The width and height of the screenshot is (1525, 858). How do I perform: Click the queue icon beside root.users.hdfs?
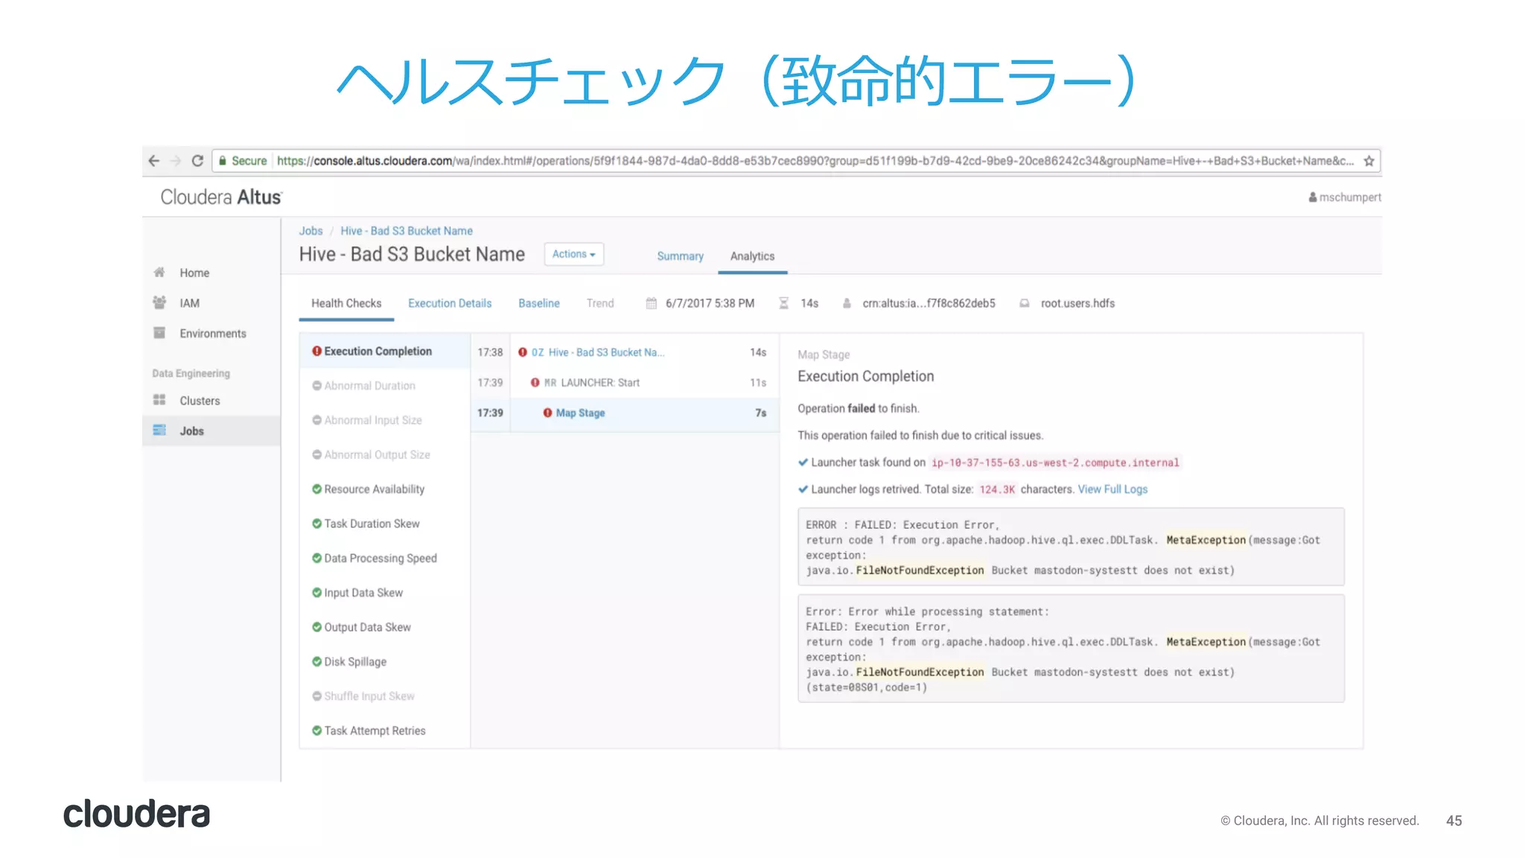coord(1025,303)
